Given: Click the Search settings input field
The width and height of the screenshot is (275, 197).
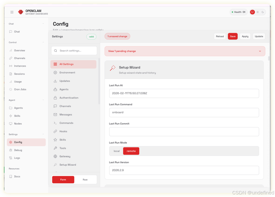Looking at the screenshot, I should point(74,51).
